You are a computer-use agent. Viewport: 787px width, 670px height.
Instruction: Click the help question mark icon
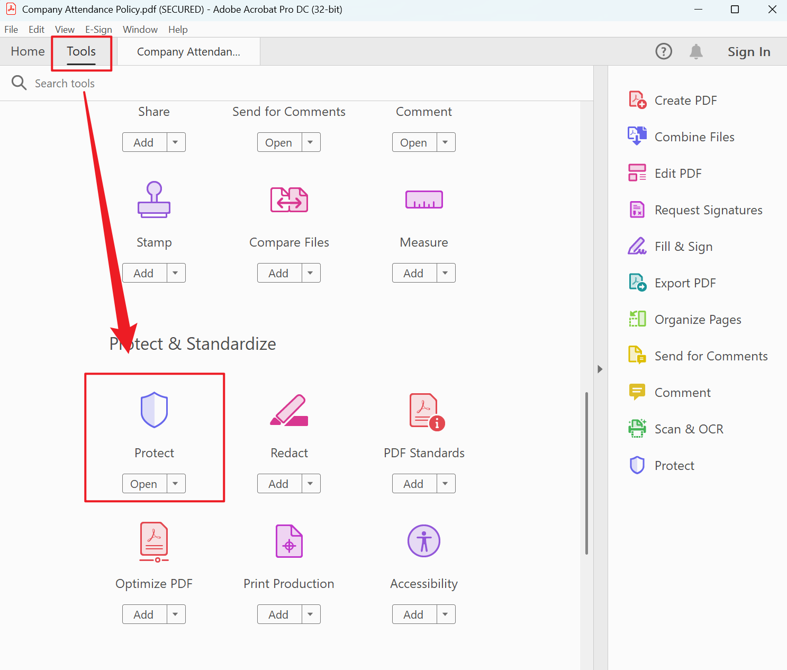pos(664,51)
